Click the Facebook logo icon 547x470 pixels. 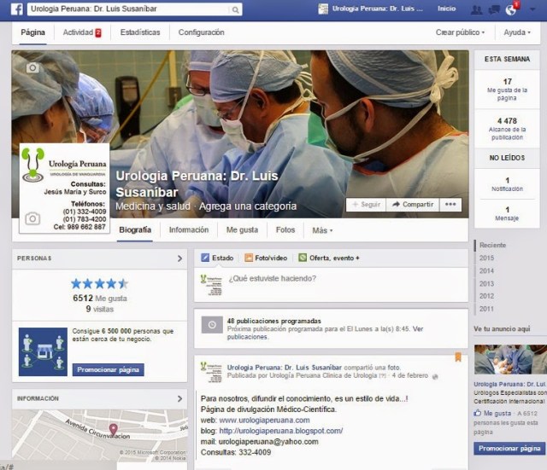(16, 9)
